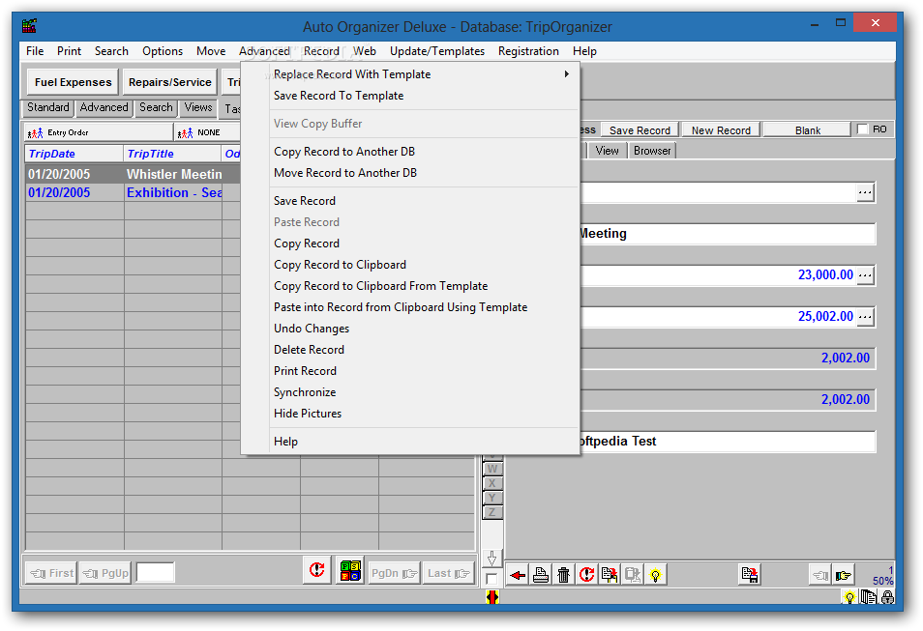
Task: Click the colored F S P C blocks icon
Action: coord(350,570)
